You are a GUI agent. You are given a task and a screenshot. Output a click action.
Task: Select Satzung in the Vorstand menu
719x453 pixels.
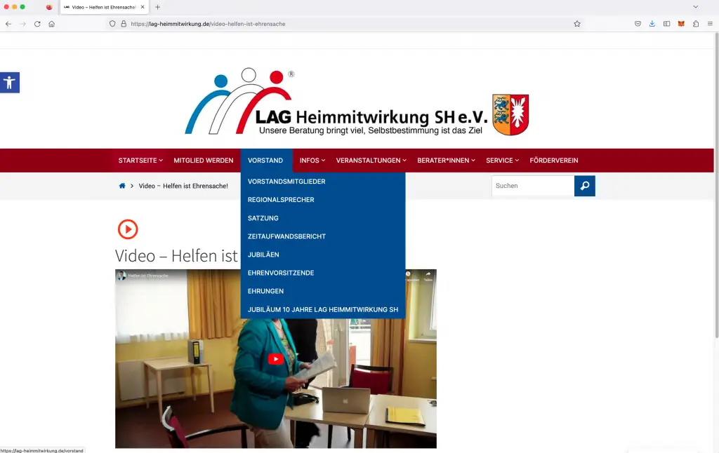tap(263, 218)
